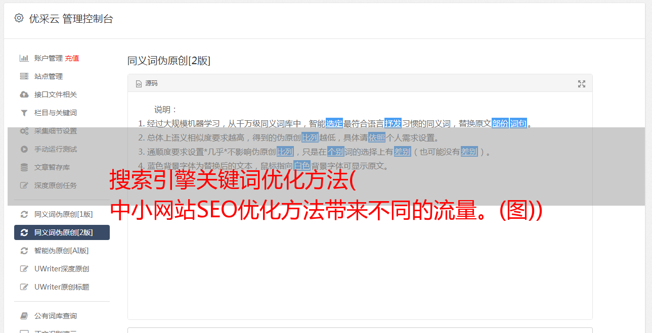Click the refresh icon beside 智能伪原创[AI版]
Viewport: 652px width, 333px height.
(x=24, y=251)
